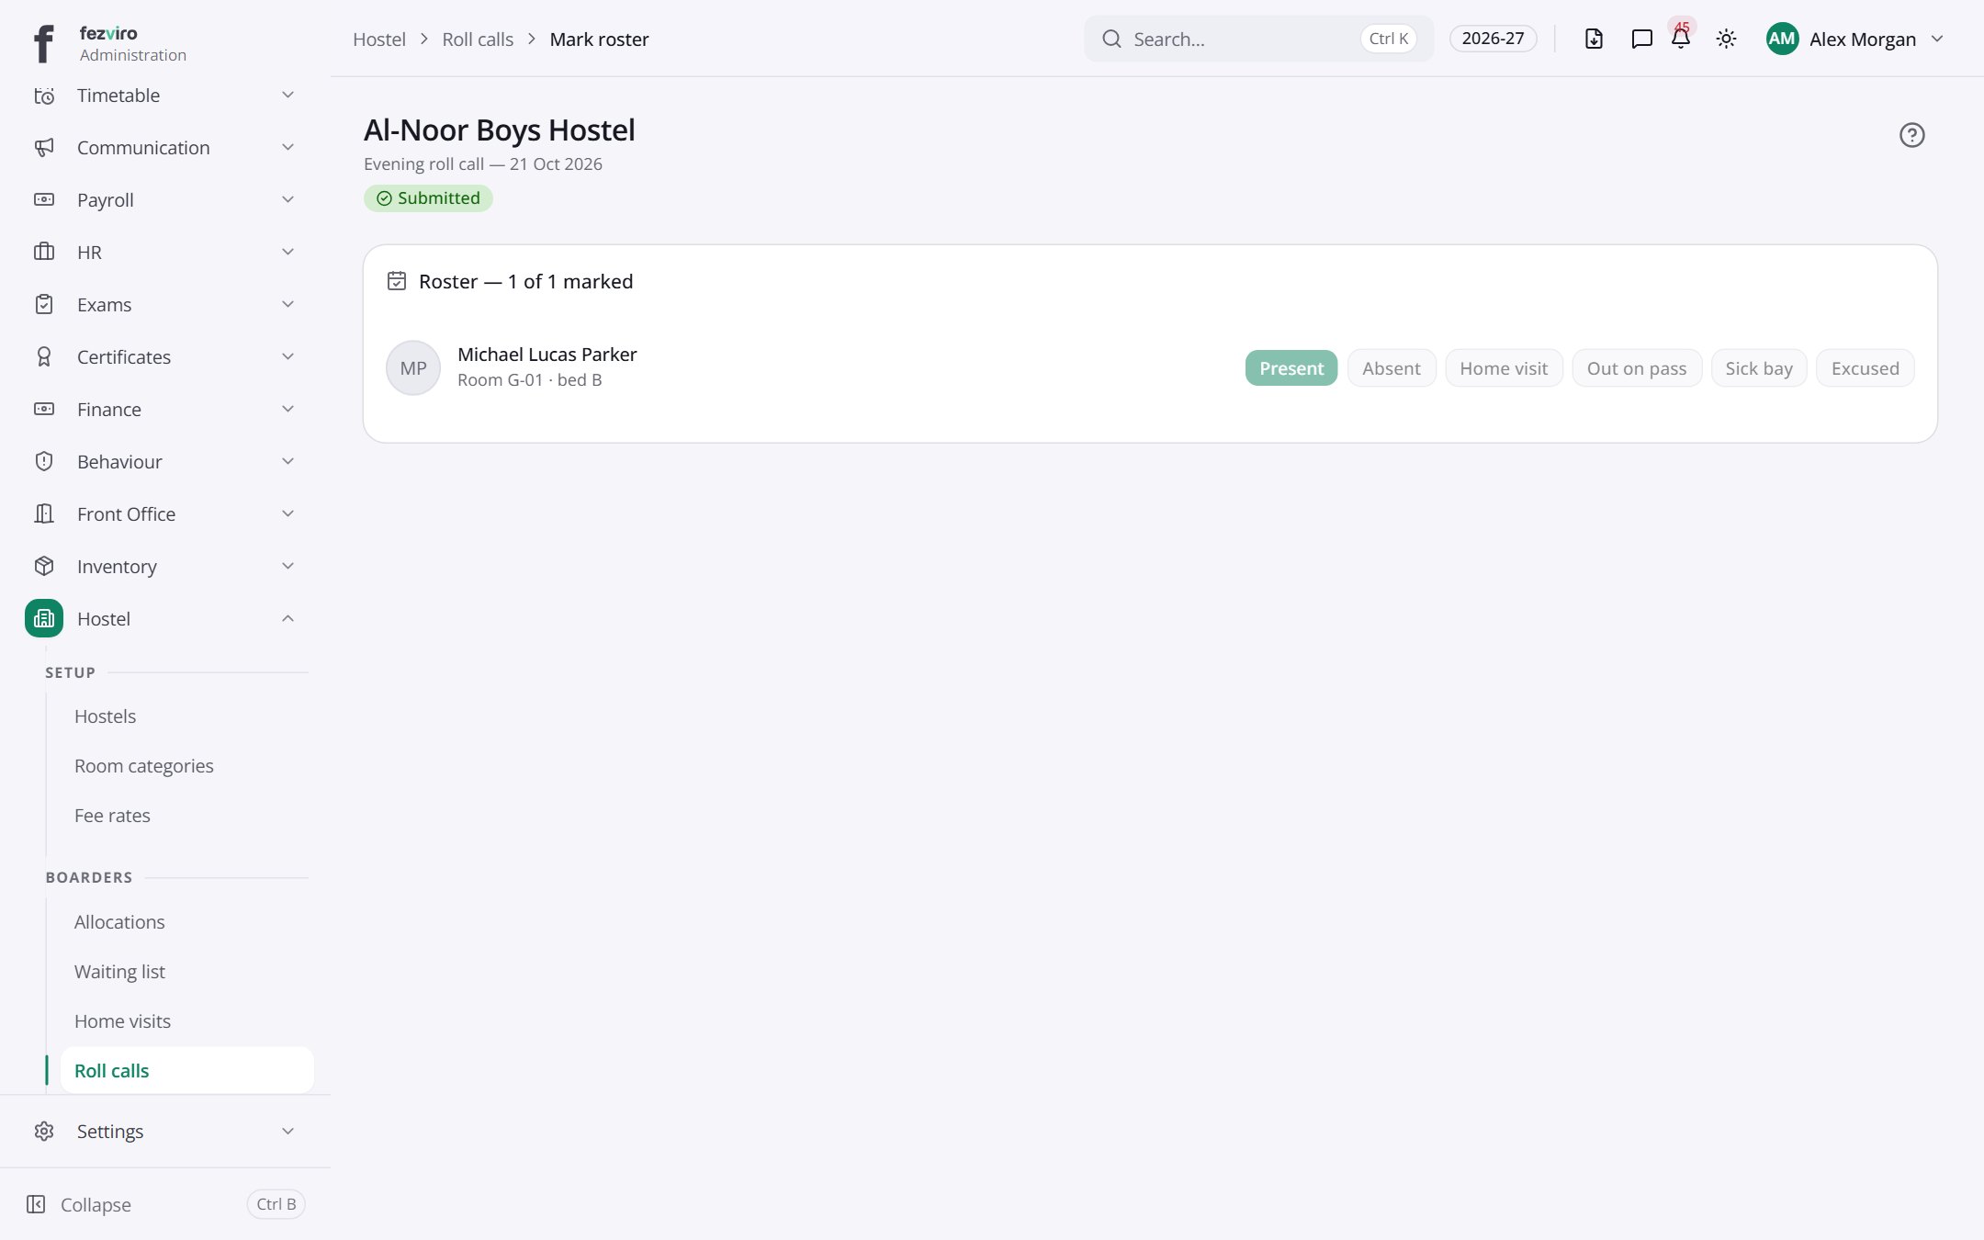Screen dimensions: 1984x1240
Task: Click the Certificates ribbon icon
Action: (44, 356)
